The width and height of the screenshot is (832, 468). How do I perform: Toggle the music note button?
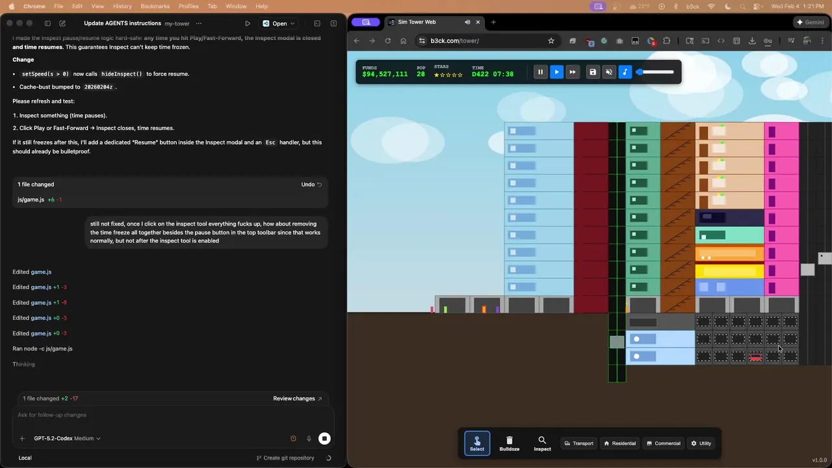pos(625,72)
